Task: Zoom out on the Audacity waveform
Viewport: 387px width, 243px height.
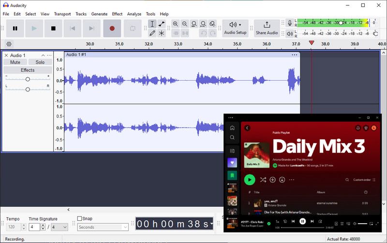Action: click(185, 24)
